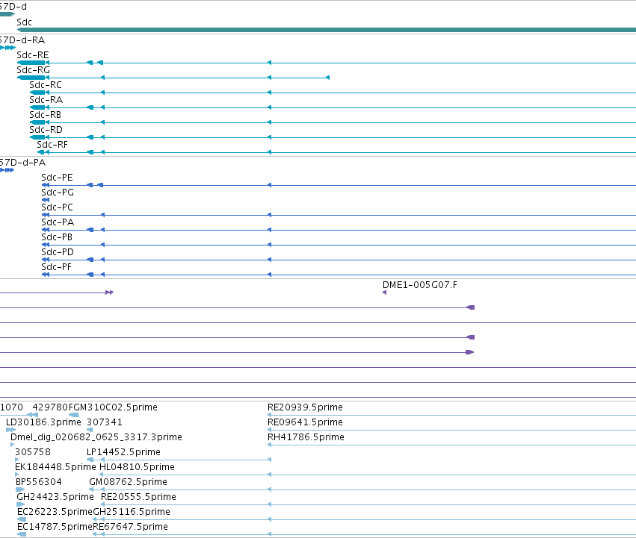636x538 pixels.
Task: Click the 57D-d-PA protein label
Action: tap(22, 163)
